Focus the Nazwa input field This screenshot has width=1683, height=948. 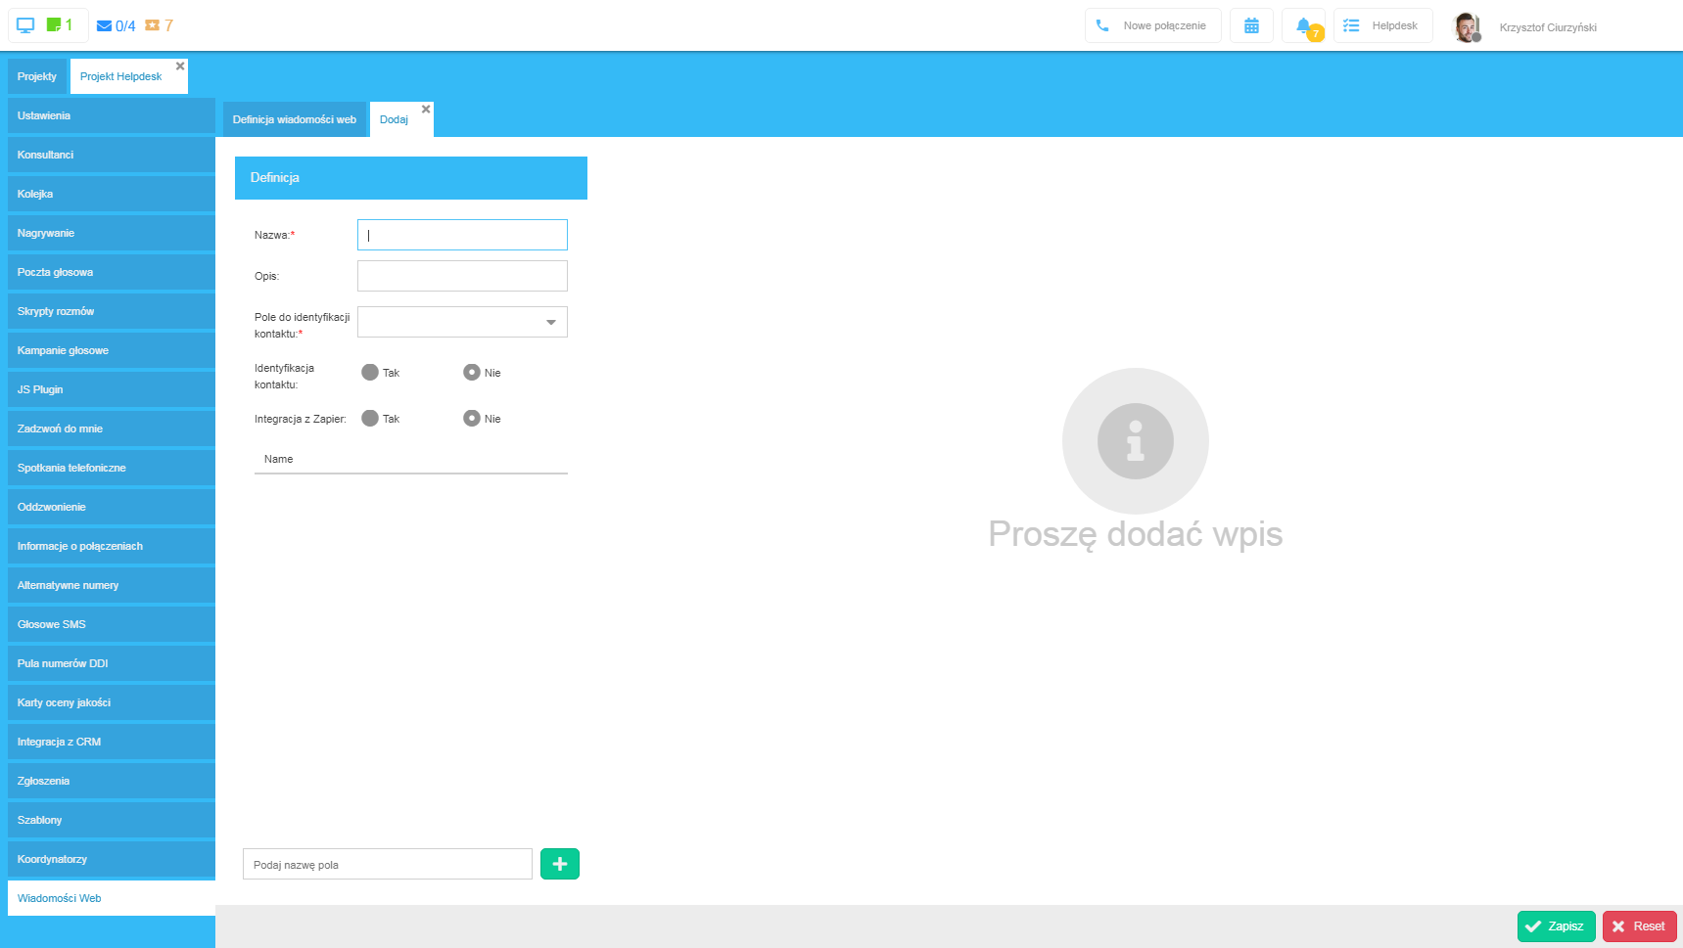(x=462, y=235)
